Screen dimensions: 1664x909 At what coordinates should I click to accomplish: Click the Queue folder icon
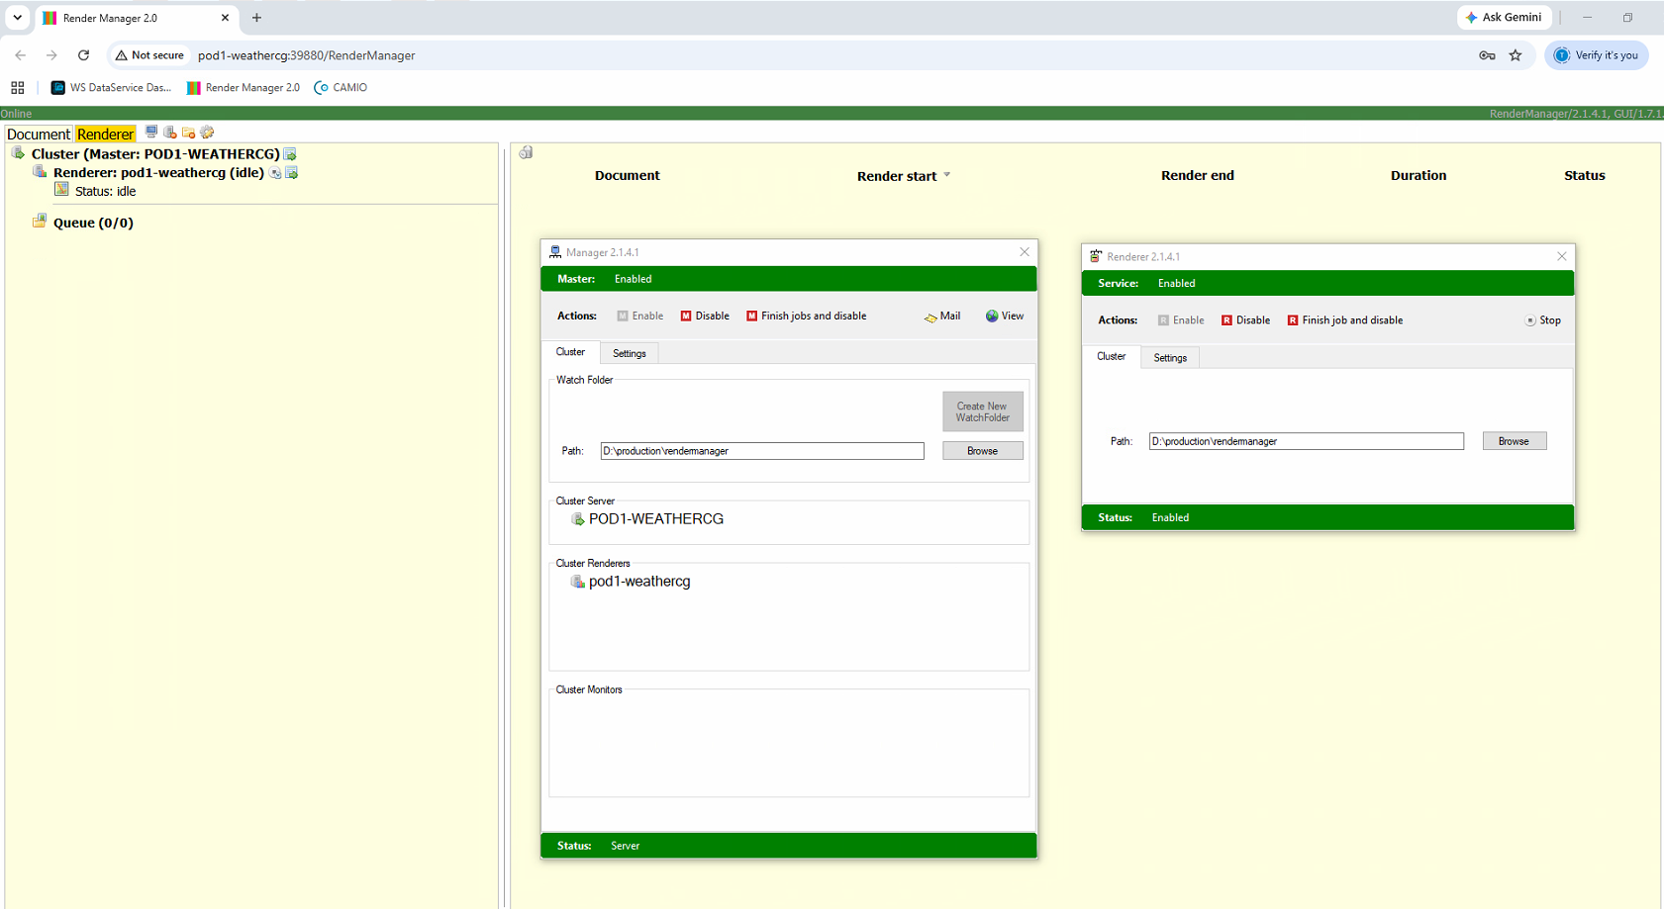[40, 221]
